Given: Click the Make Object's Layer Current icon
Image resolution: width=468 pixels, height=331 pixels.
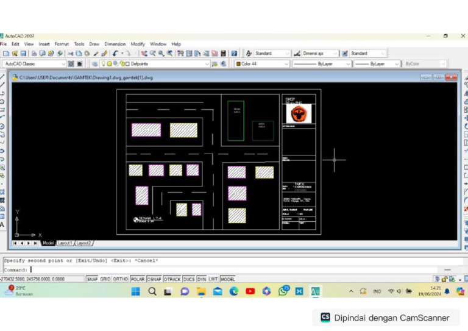Looking at the screenshot, I should tap(214, 64).
